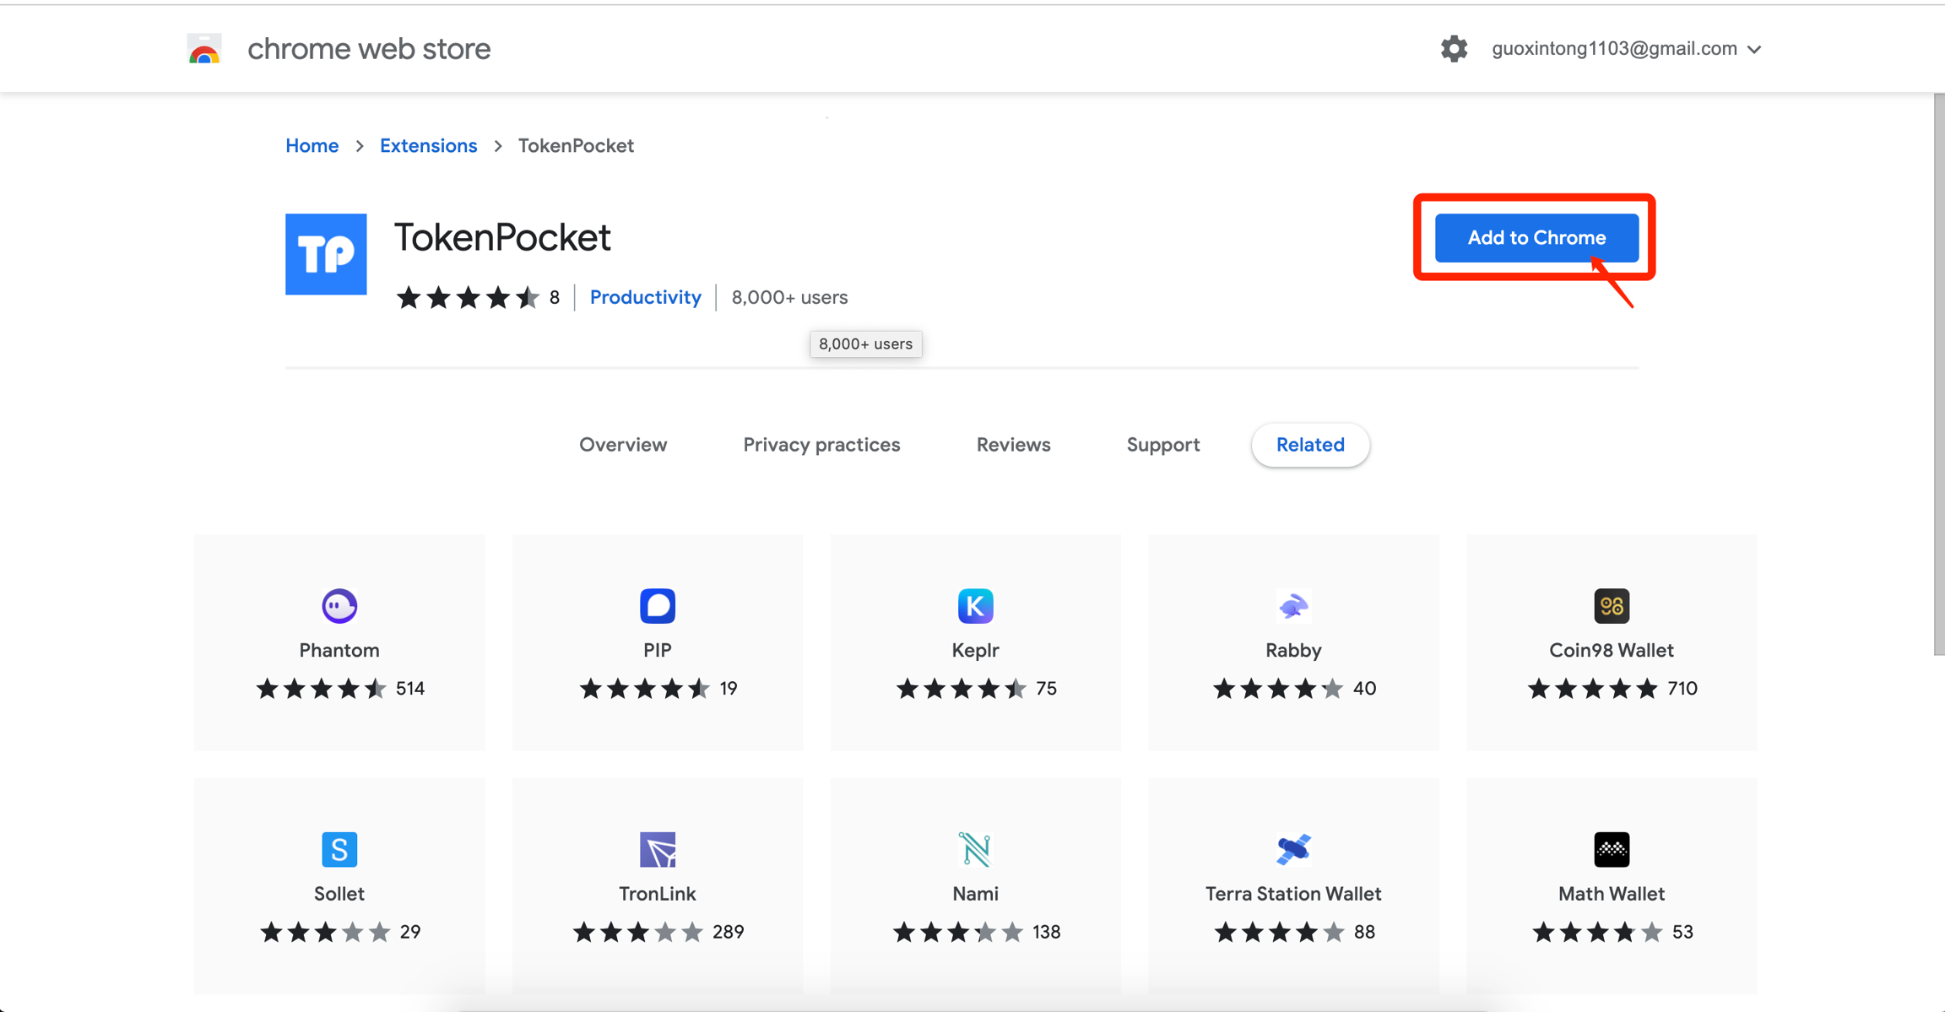Viewport: 1945px width, 1012px height.
Task: Switch to the Overview tab
Action: (623, 445)
